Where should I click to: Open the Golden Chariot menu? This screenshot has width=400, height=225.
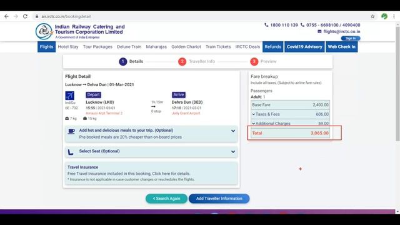coord(186,47)
